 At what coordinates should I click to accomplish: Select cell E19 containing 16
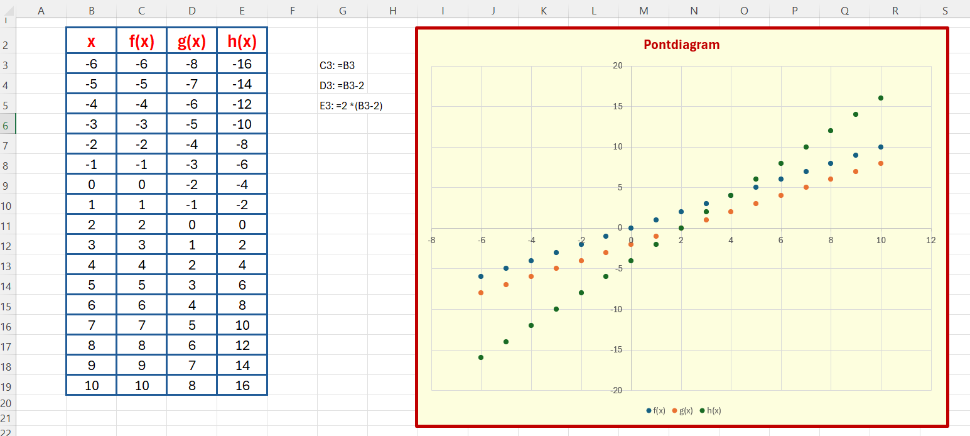(242, 386)
